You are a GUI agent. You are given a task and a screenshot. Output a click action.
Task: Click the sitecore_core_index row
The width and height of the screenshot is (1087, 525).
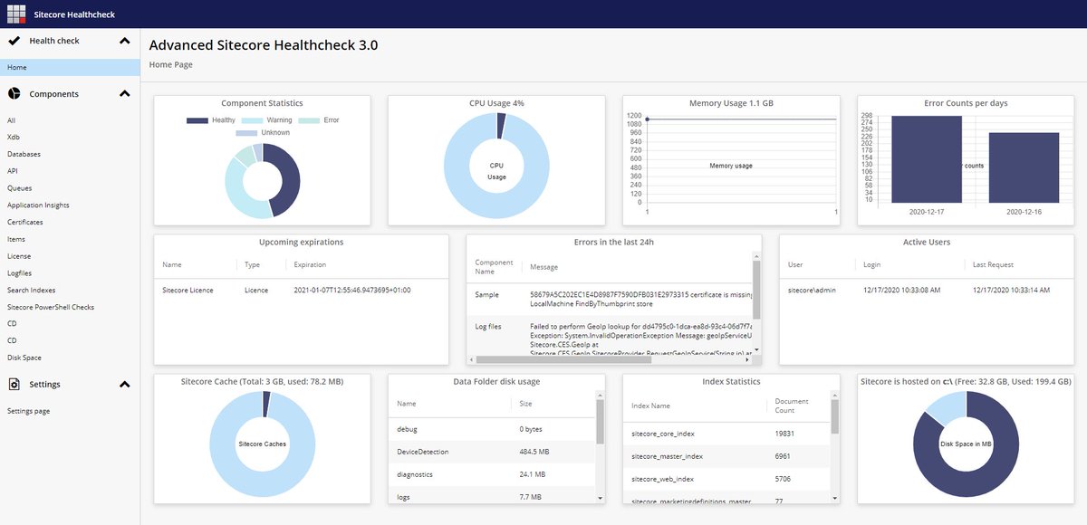726,434
